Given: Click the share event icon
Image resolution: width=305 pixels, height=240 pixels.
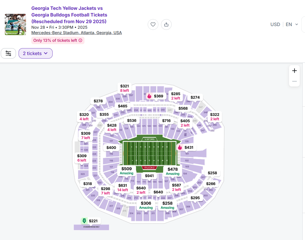Looking at the screenshot, I should pos(166,24).
